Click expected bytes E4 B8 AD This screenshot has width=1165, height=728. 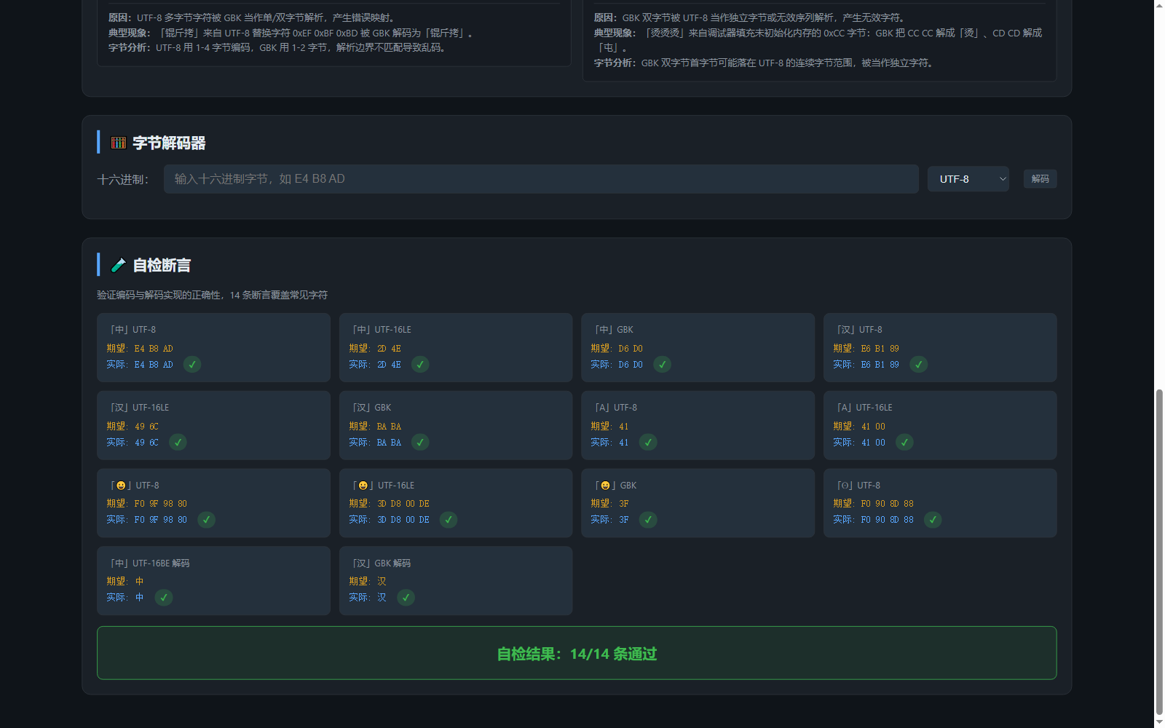point(154,349)
